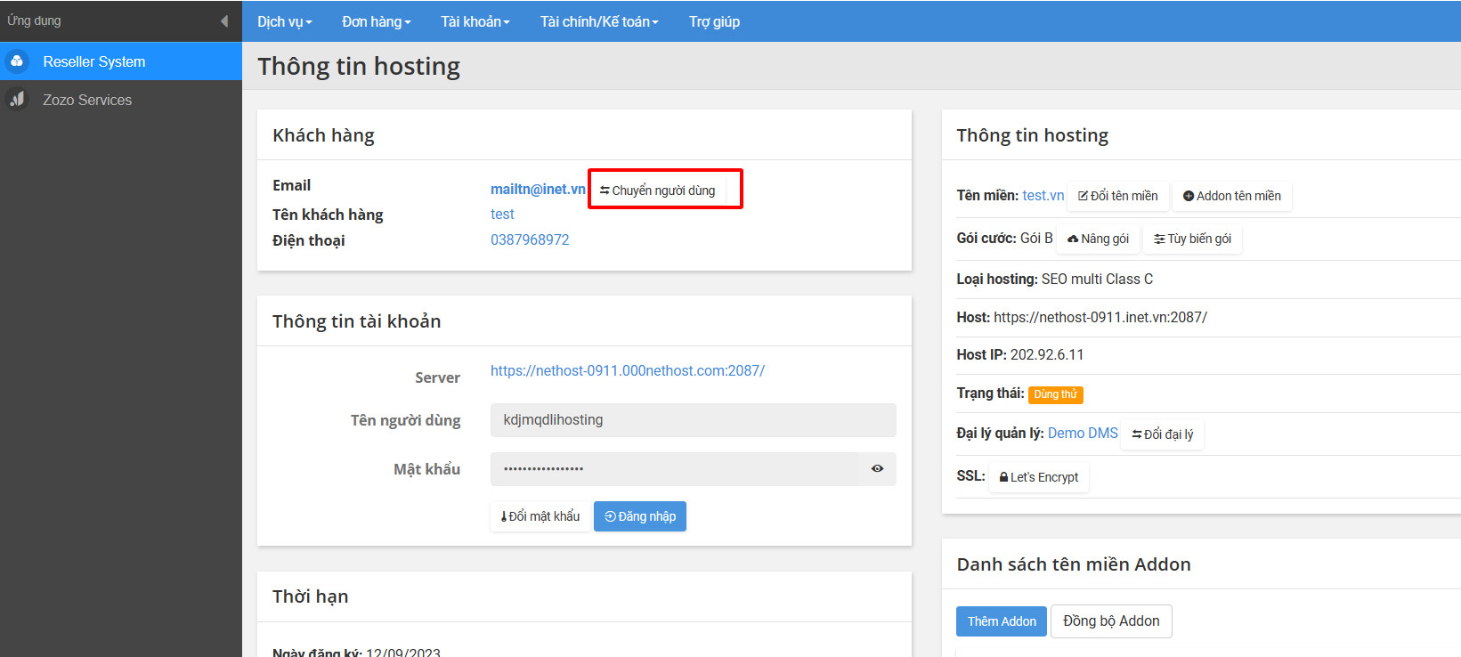This screenshot has height=657, width=1461.
Task: Click the Gói B package text
Action: point(1036,239)
